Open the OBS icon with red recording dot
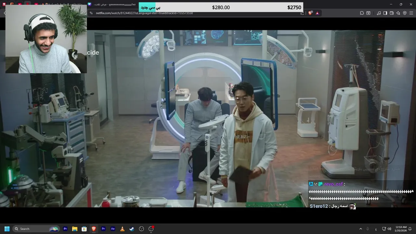This screenshot has height=234, width=416. [151, 229]
